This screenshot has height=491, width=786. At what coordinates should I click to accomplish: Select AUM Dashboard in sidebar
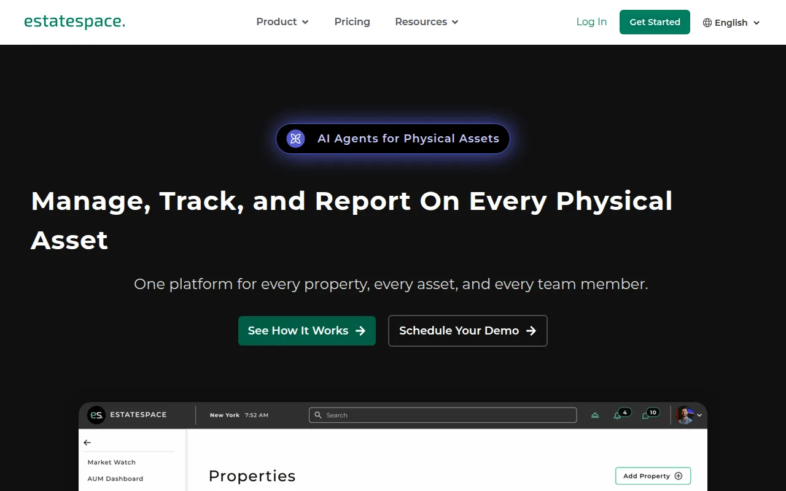pyautogui.click(x=115, y=479)
